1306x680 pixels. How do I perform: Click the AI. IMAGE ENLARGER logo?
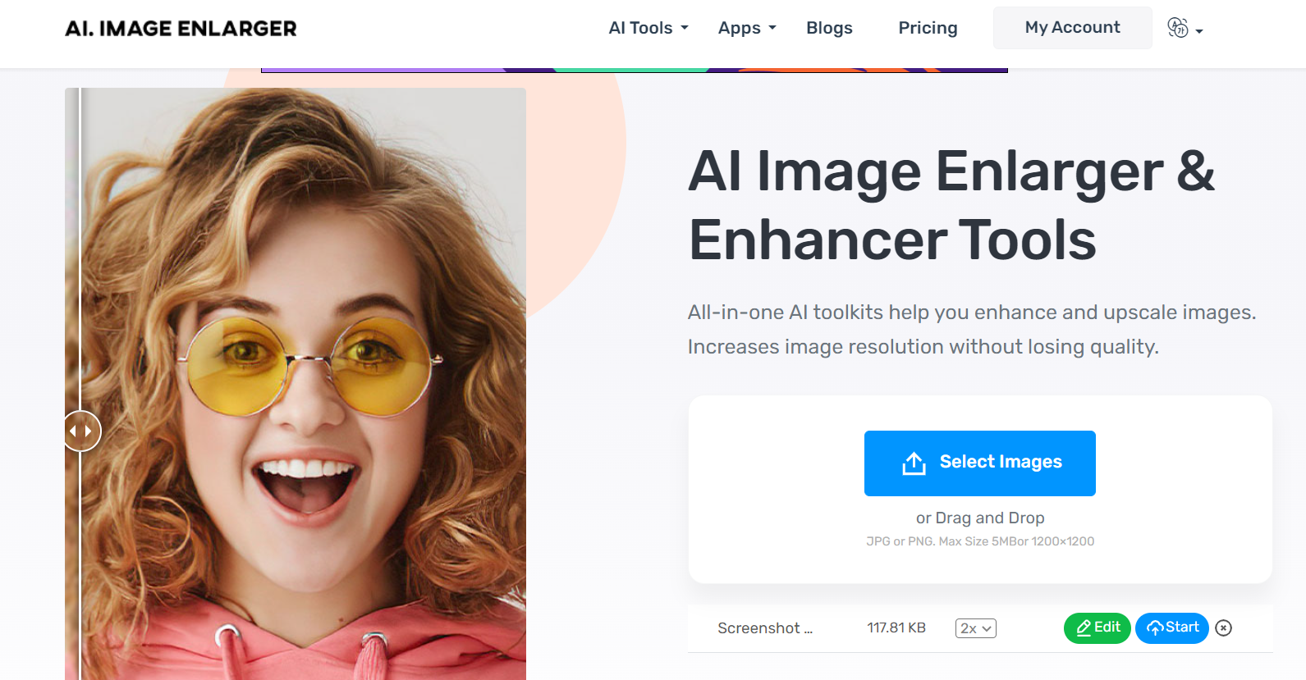181,29
